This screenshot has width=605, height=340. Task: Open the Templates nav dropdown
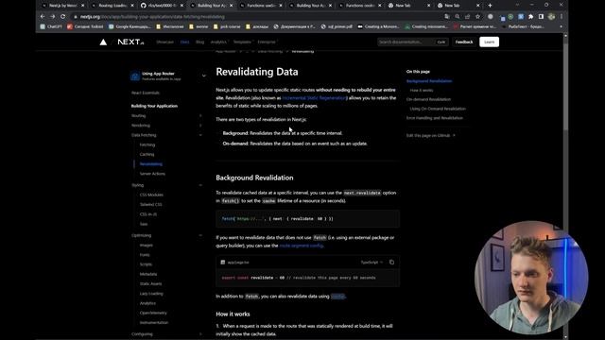click(243, 42)
